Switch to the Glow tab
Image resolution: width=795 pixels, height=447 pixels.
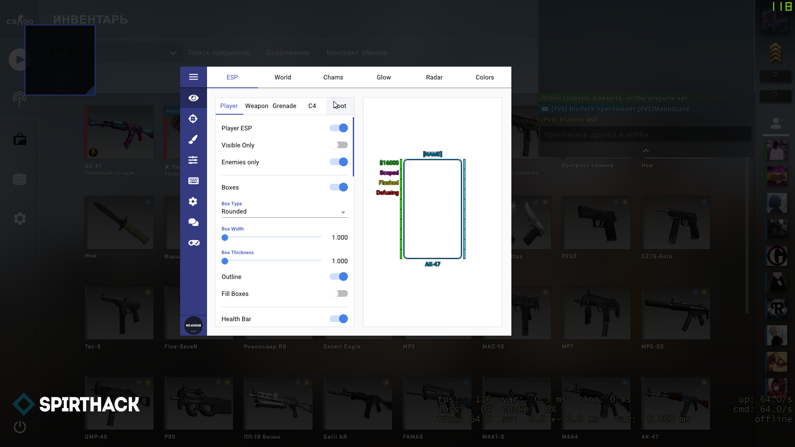[384, 77]
